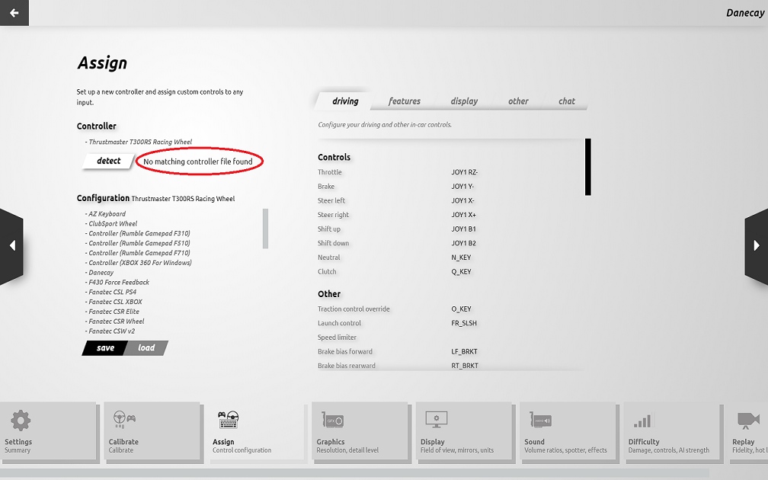Save the controller configuration
Screen dimensions: 768x480
pyautogui.click(x=105, y=348)
